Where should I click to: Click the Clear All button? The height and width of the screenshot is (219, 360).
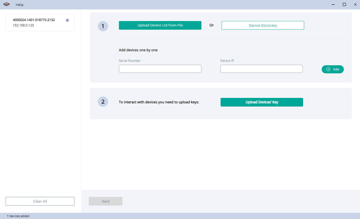pyautogui.click(x=40, y=201)
